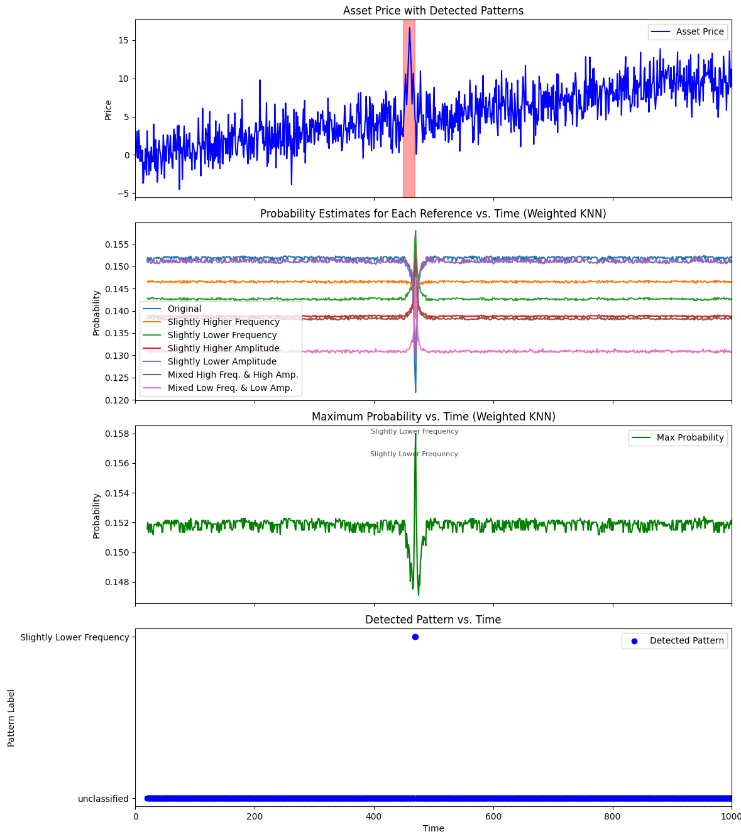Click 0.120 tick on probability estimates axis

[117, 400]
